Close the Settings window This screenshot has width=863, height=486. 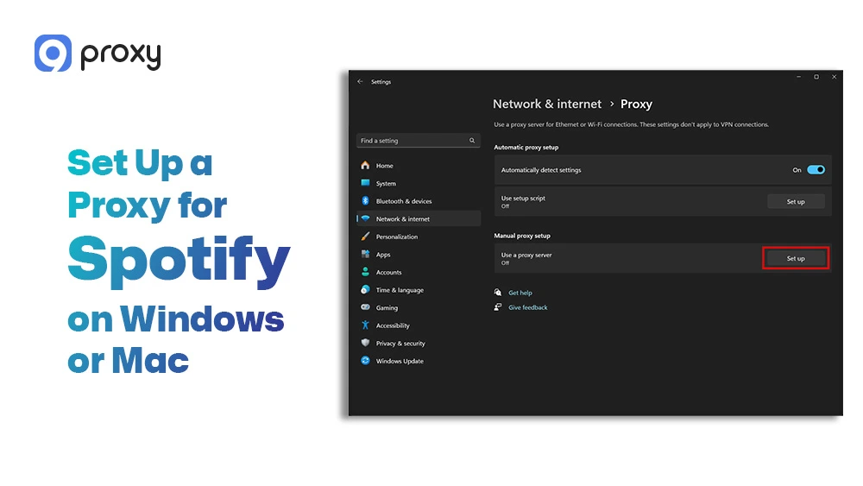pos(834,77)
